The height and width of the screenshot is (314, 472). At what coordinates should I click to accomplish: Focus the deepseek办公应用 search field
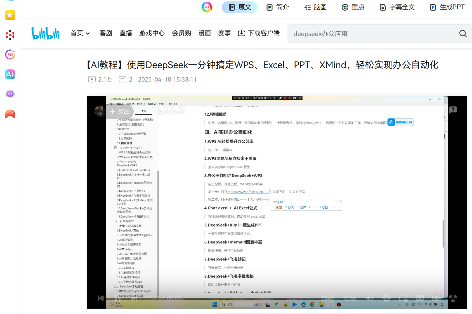(x=373, y=34)
